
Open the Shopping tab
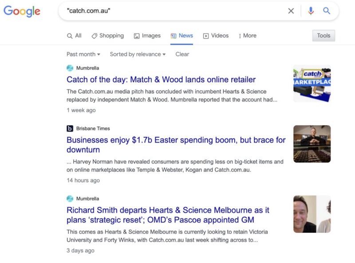point(108,36)
